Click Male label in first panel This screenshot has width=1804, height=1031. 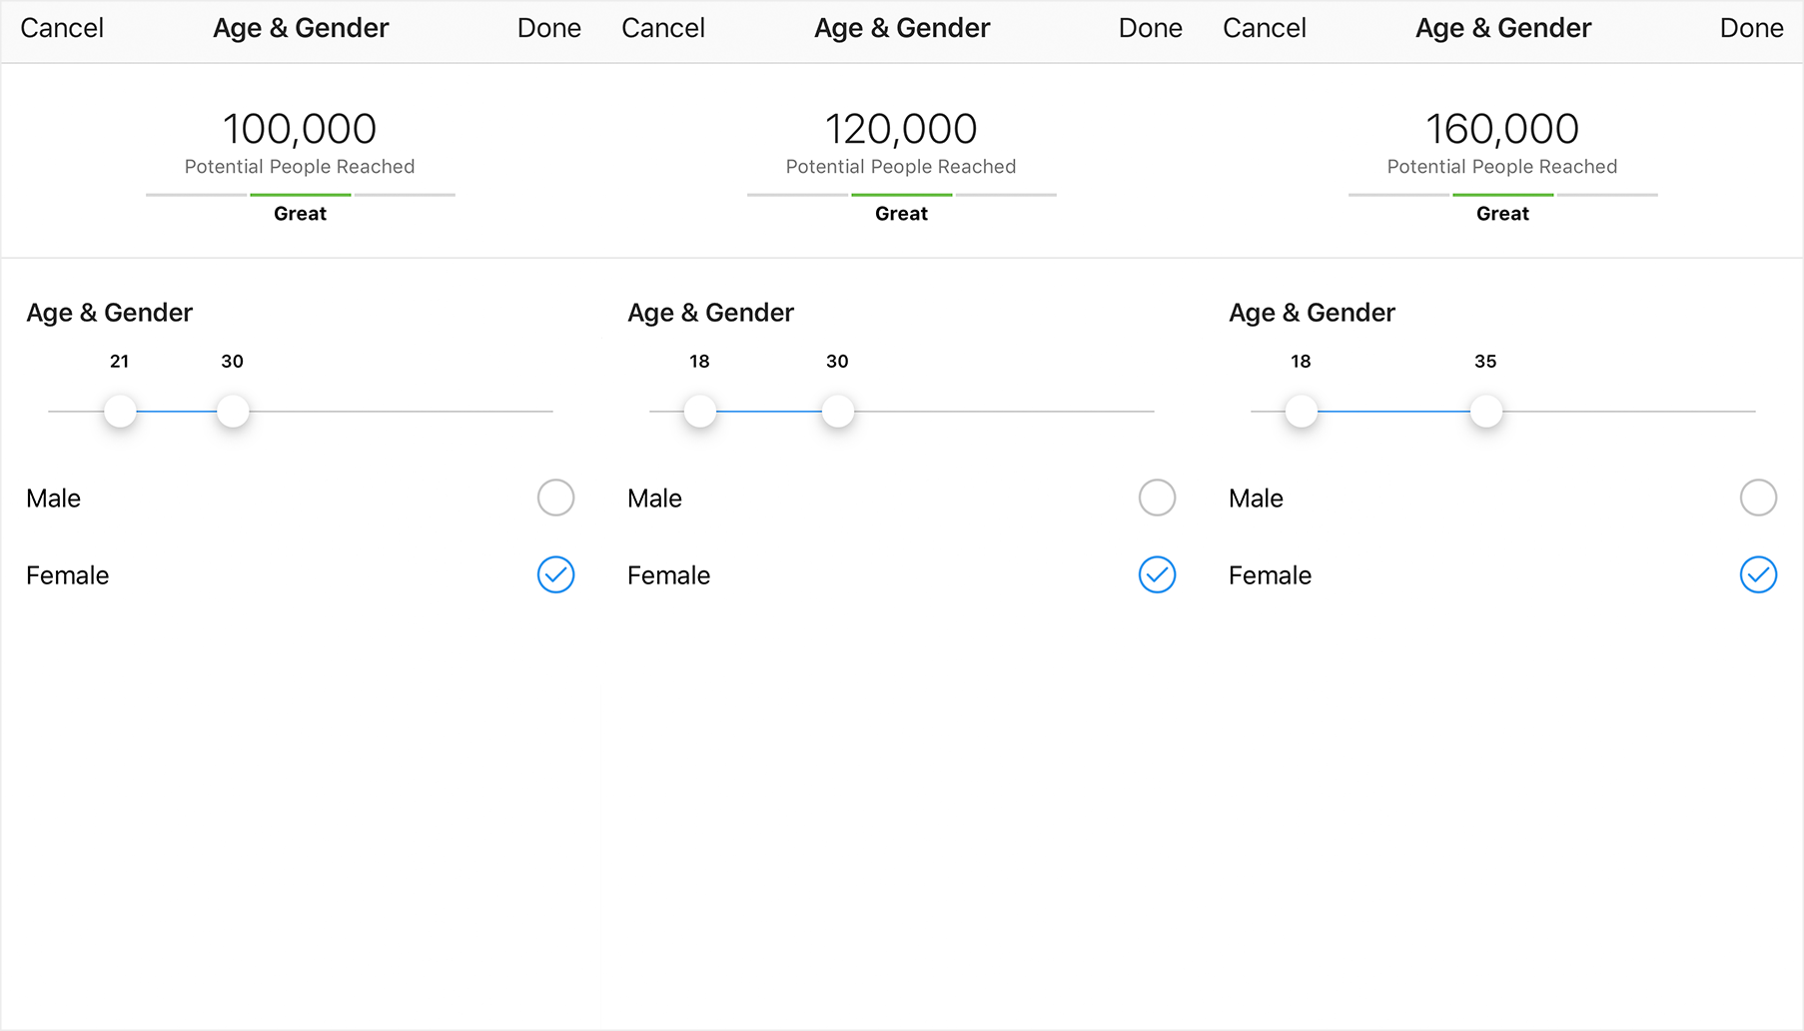click(54, 499)
